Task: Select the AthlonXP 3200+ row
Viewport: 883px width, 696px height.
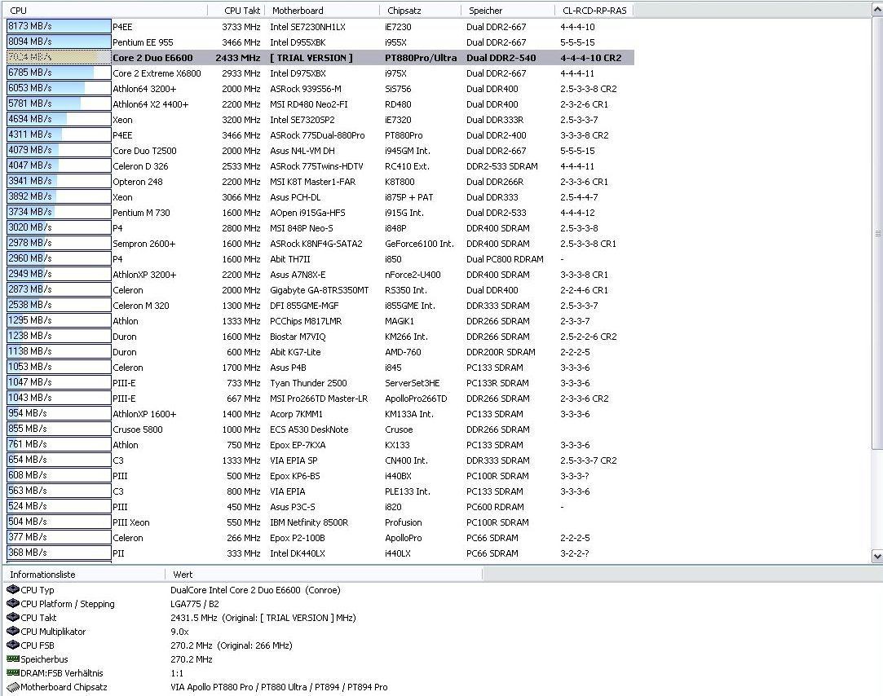Action: pos(320,274)
